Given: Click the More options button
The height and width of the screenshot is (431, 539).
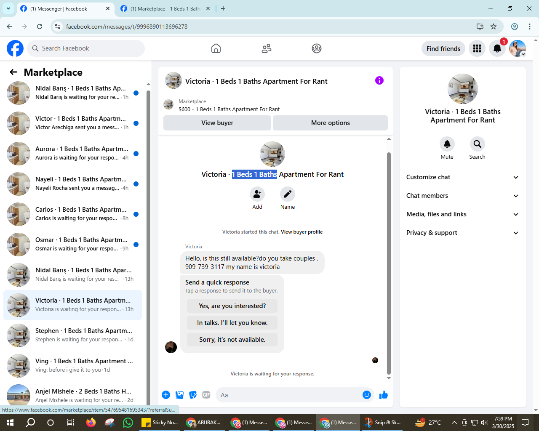Looking at the screenshot, I should (x=331, y=123).
